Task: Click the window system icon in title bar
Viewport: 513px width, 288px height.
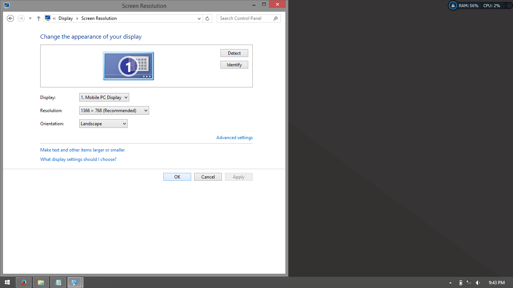Action: pos(7,5)
